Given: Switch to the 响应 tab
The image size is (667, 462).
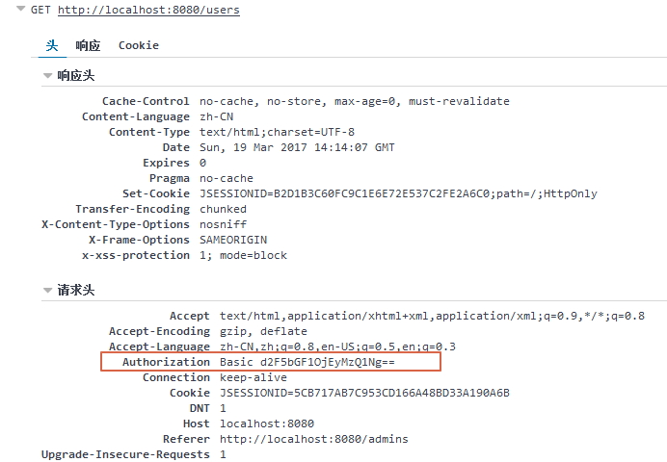Looking at the screenshot, I should point(88,45).
